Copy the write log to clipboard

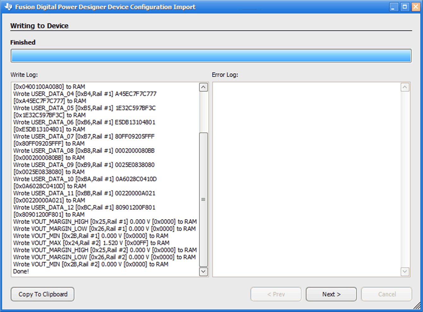(43, 294)
